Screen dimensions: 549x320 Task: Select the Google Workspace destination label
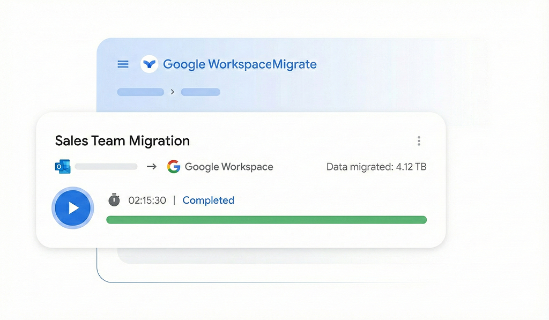point(229,167)
